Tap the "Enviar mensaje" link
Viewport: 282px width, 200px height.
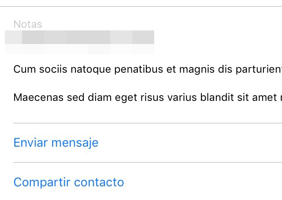56,143
